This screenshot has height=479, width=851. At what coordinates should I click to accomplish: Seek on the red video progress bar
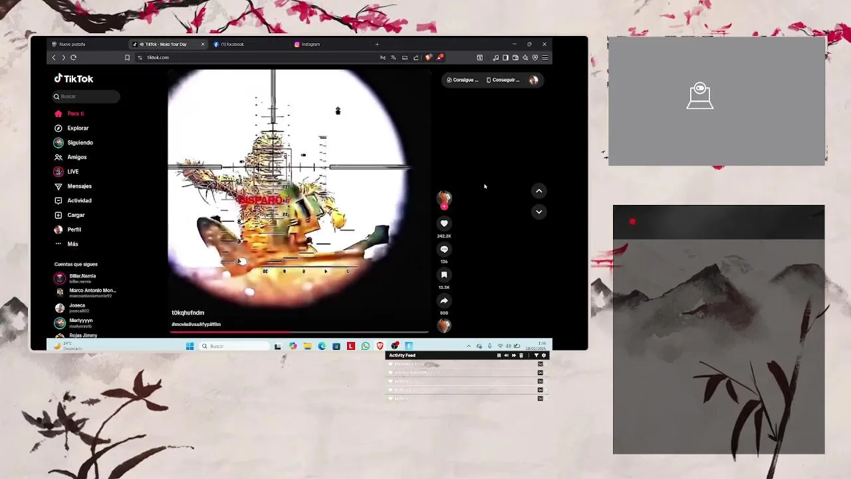(x=299, y=331)
